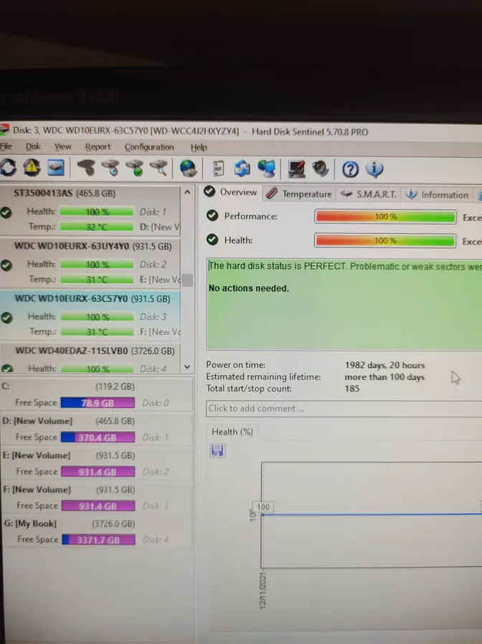The height and width of the screenshot is (644, 482).
Task: Click the Performance 100 % bar
Action: (385, 217)
